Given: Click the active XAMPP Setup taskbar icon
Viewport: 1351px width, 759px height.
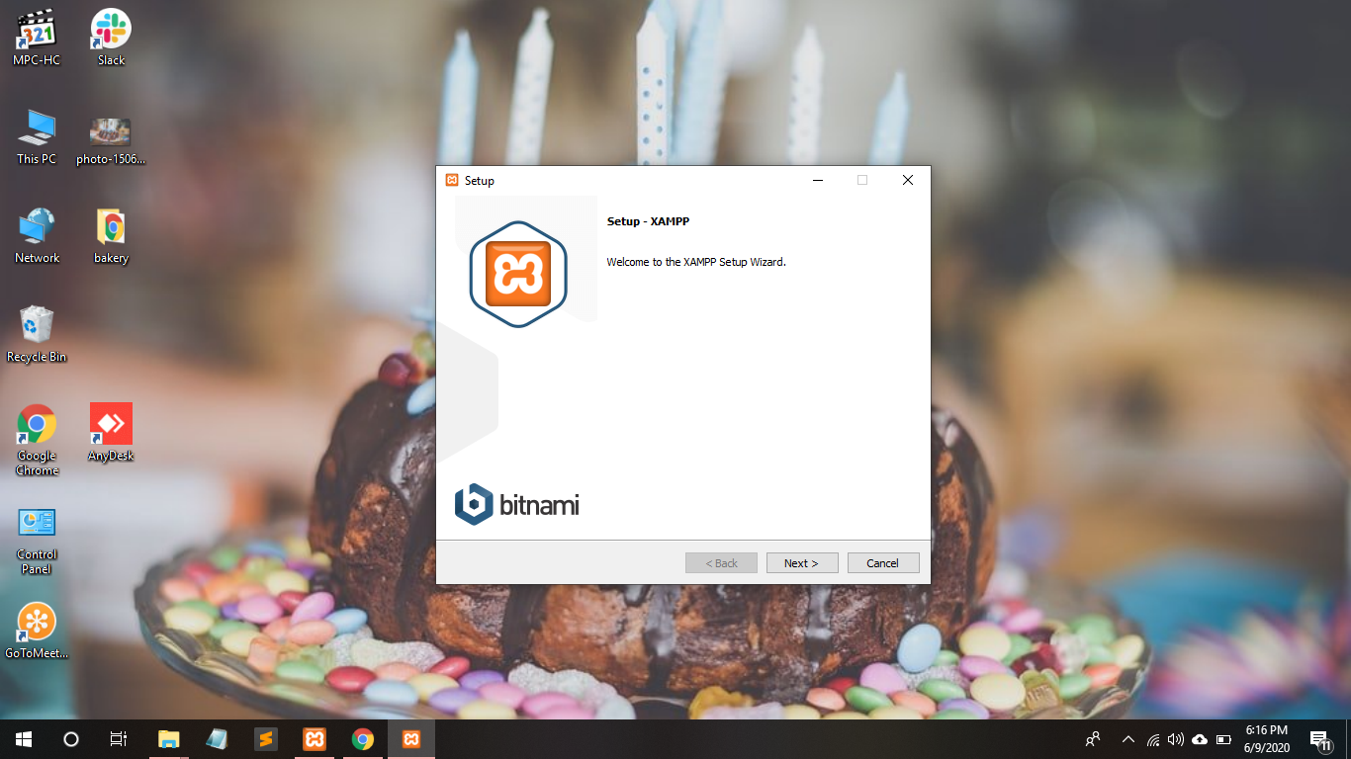Looking at the screenshot, I should point(410,739).
